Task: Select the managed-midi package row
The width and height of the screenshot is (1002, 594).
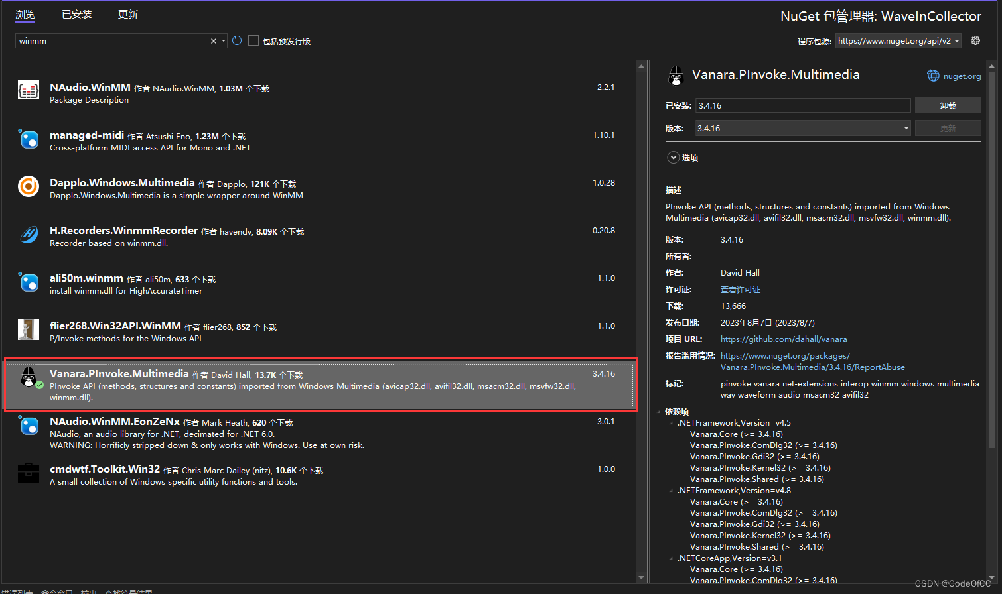Action: click(x=319, y=141)
